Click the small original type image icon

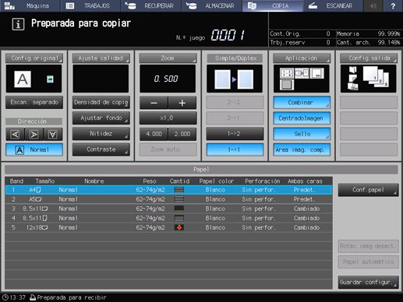tap(50, 79)
